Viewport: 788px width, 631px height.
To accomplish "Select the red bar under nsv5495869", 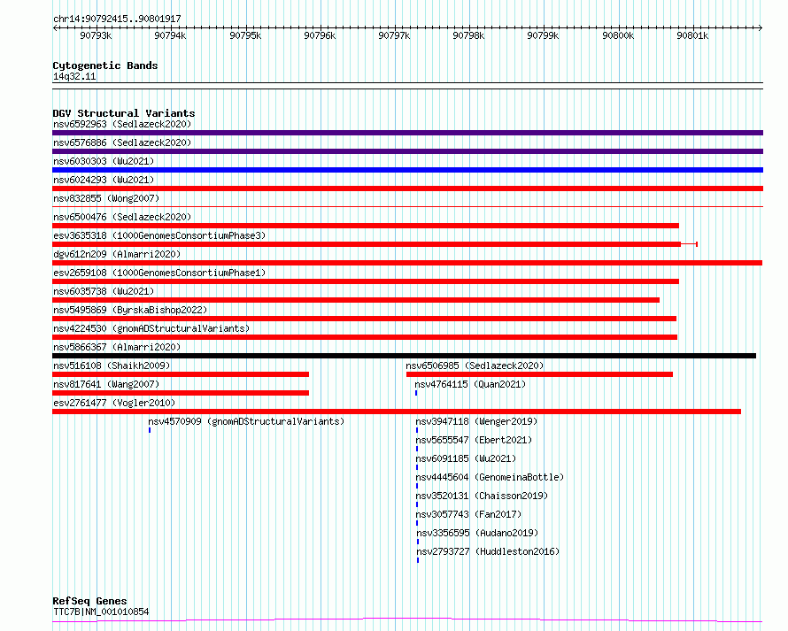I will 365,319.
